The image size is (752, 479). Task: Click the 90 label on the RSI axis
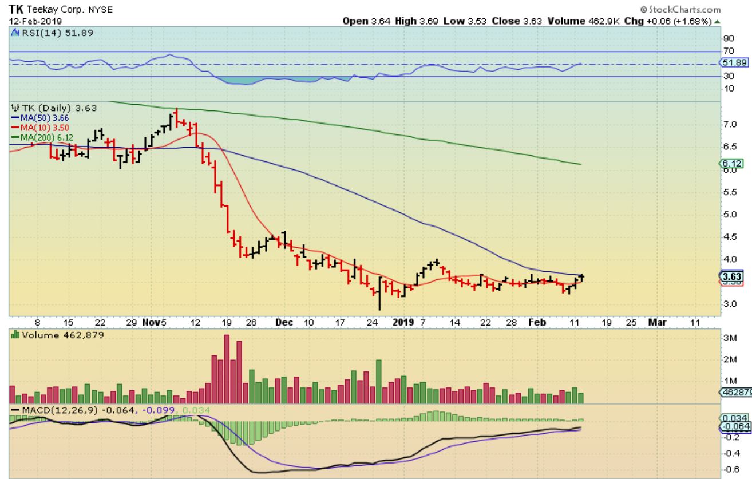pyautogui.click(x=729, y=39)
